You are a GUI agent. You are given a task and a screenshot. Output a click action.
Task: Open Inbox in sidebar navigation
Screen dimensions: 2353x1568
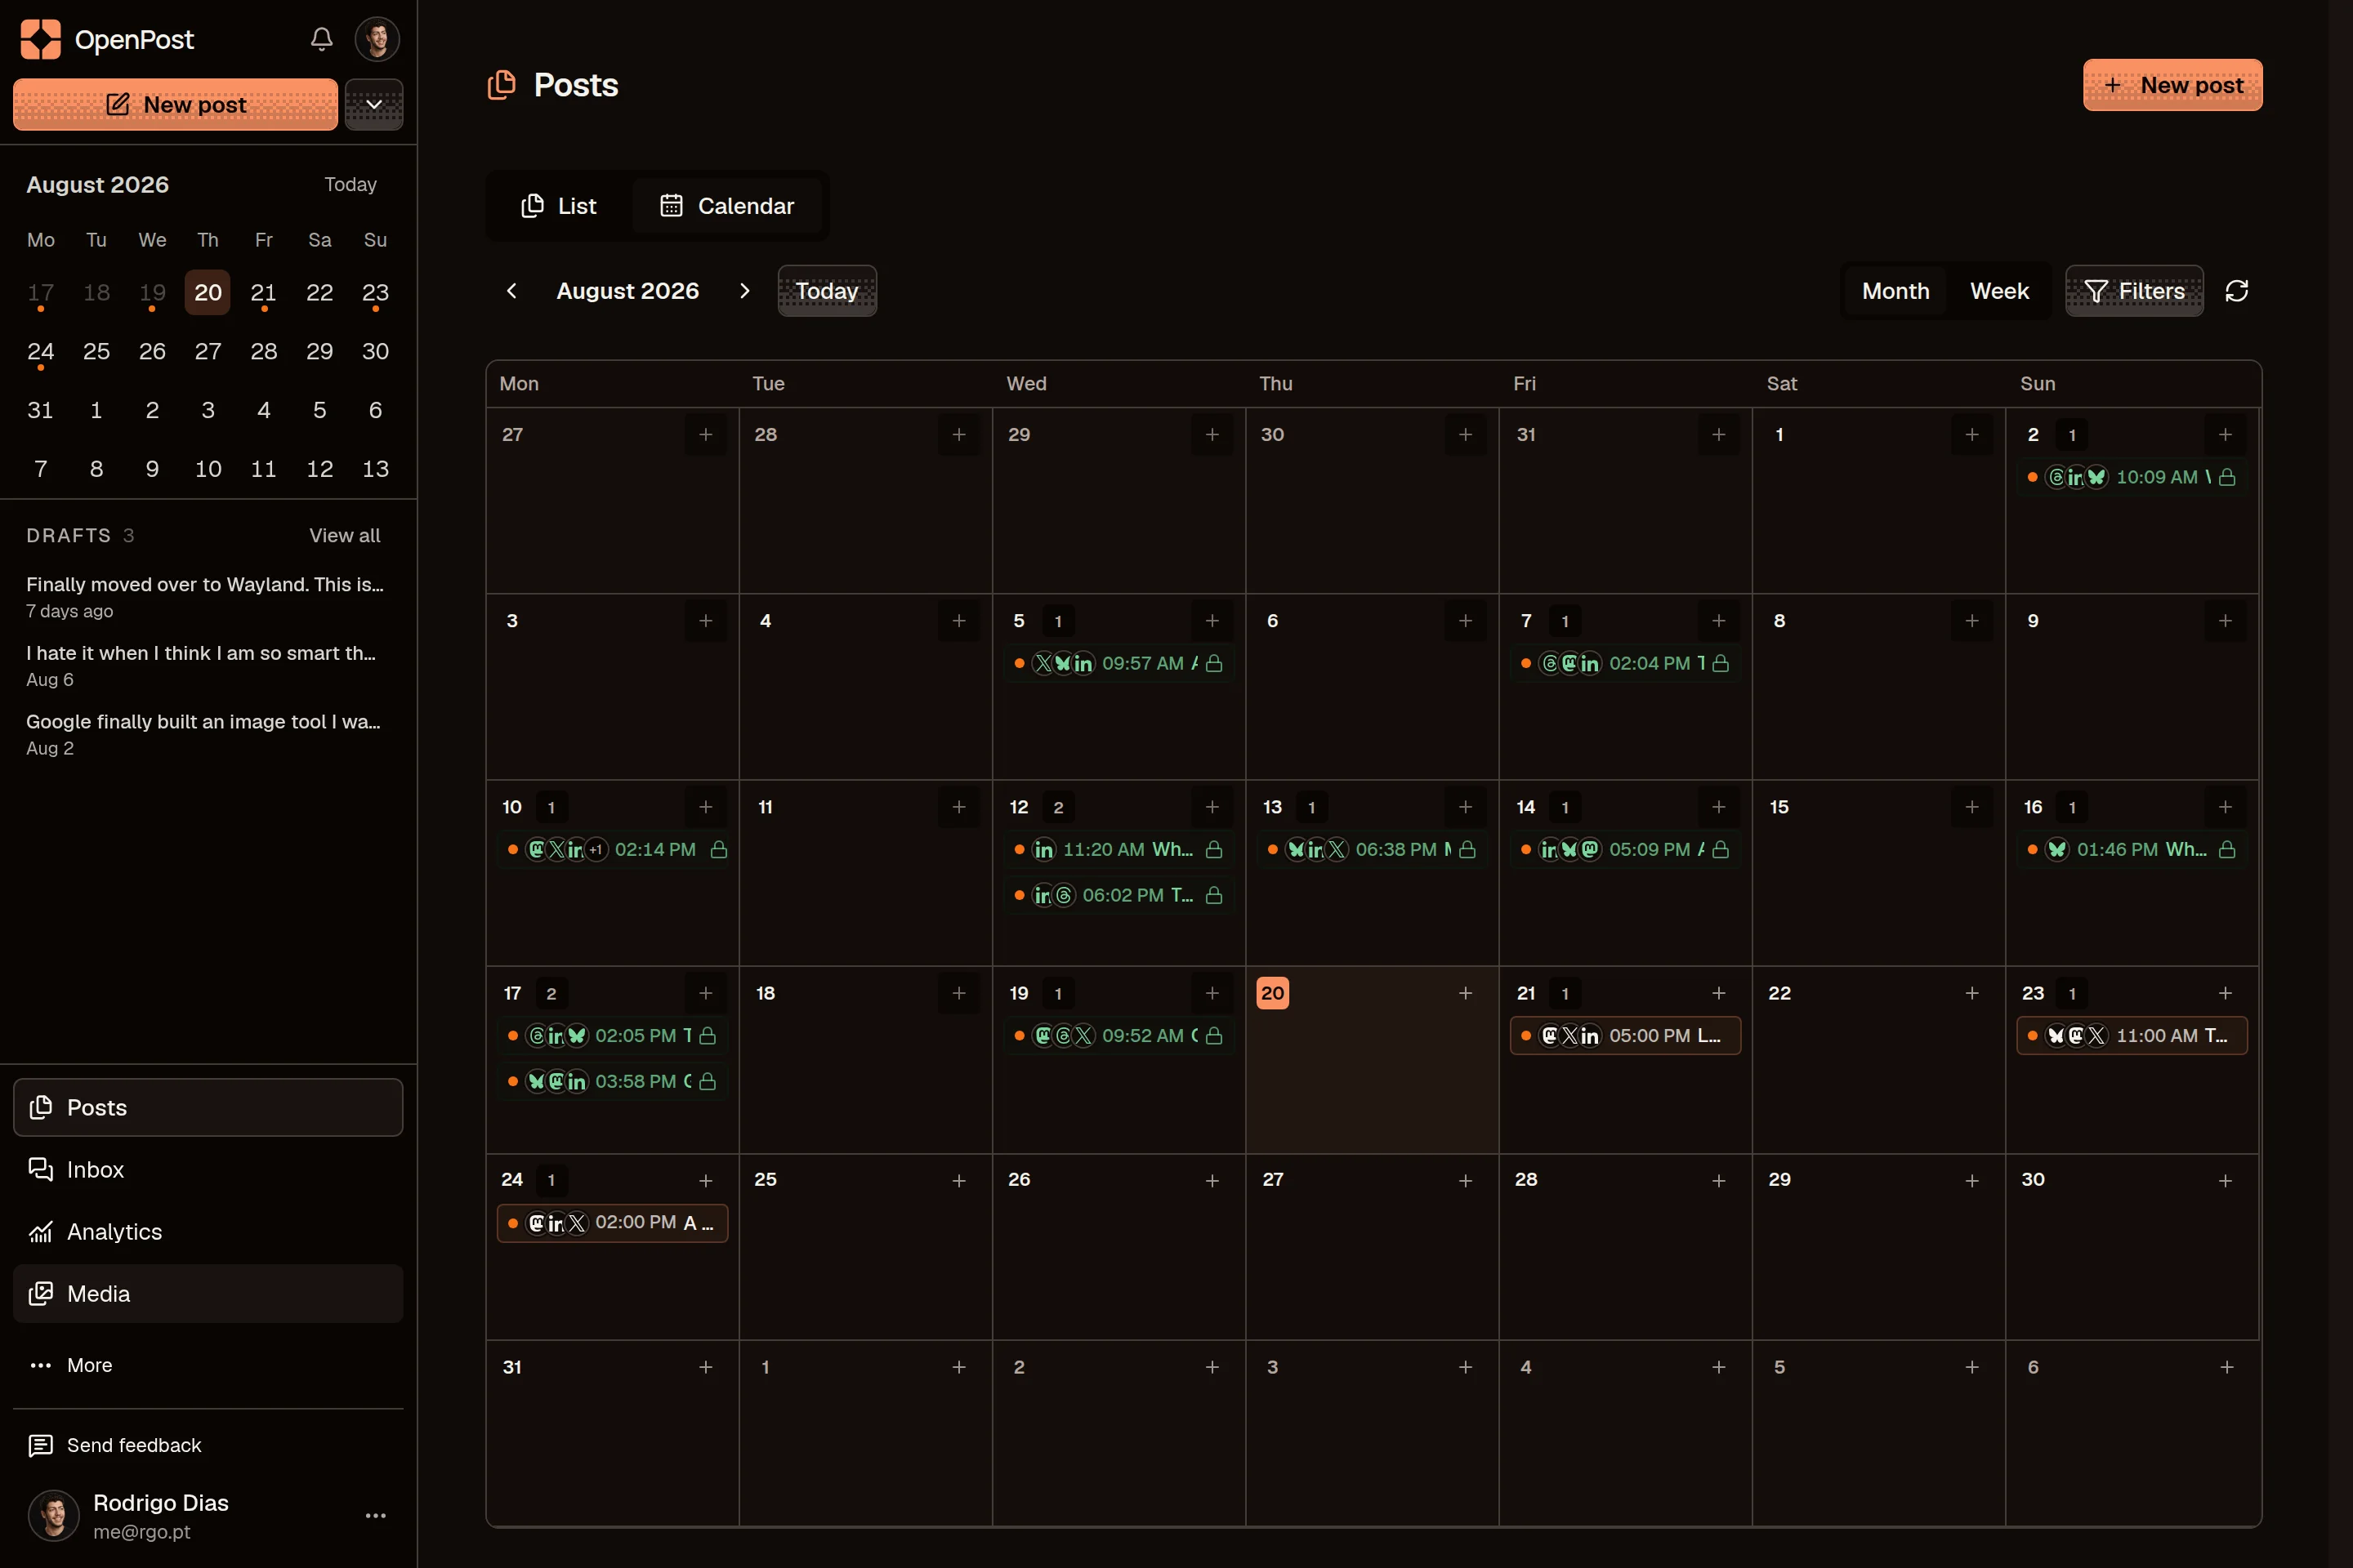208,1169
